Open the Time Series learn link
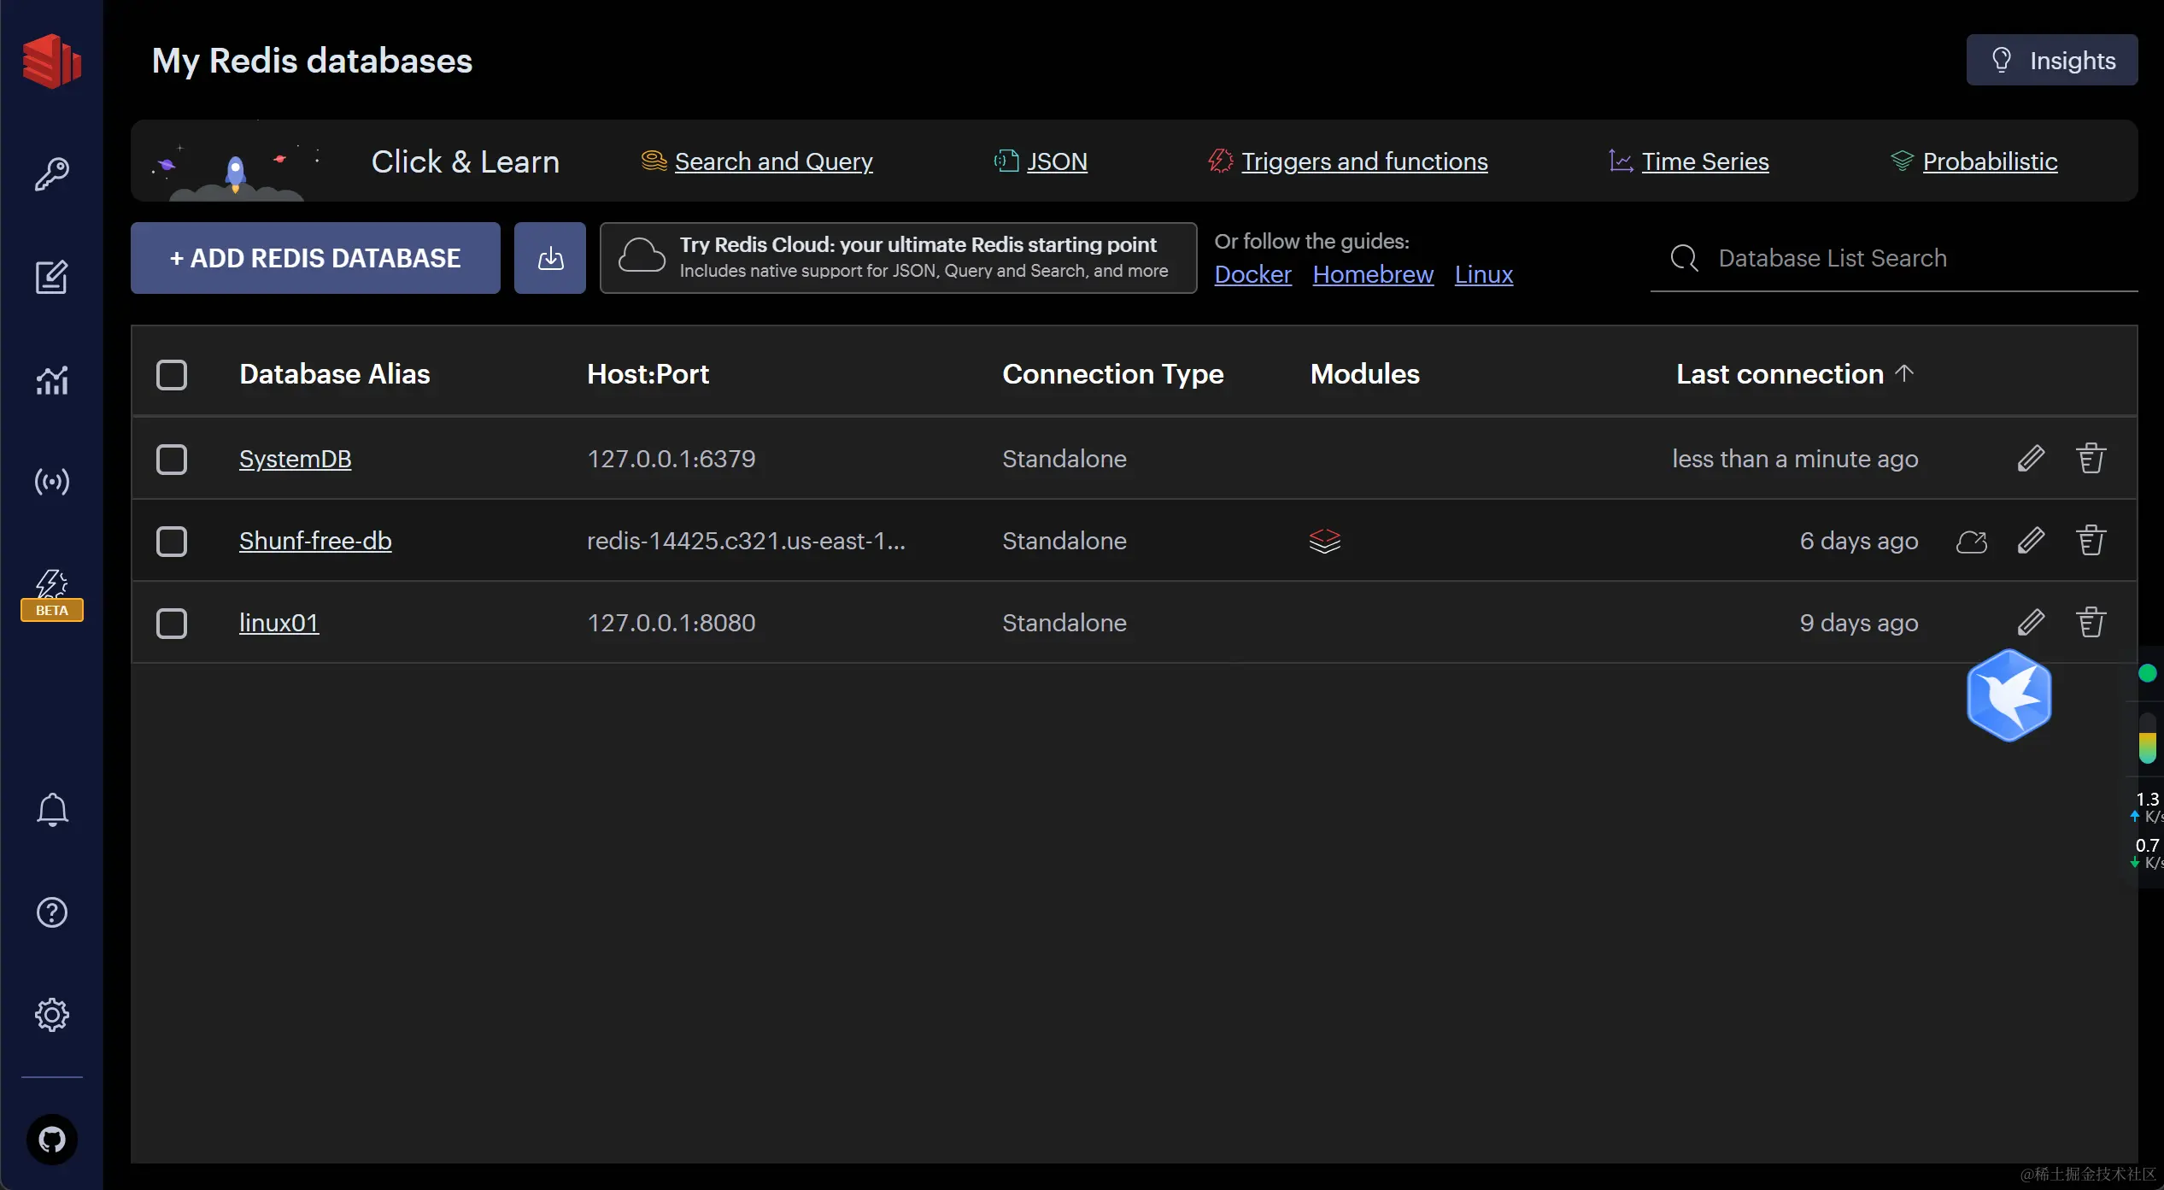The image size is (2164, 1190). [1704, 161]
